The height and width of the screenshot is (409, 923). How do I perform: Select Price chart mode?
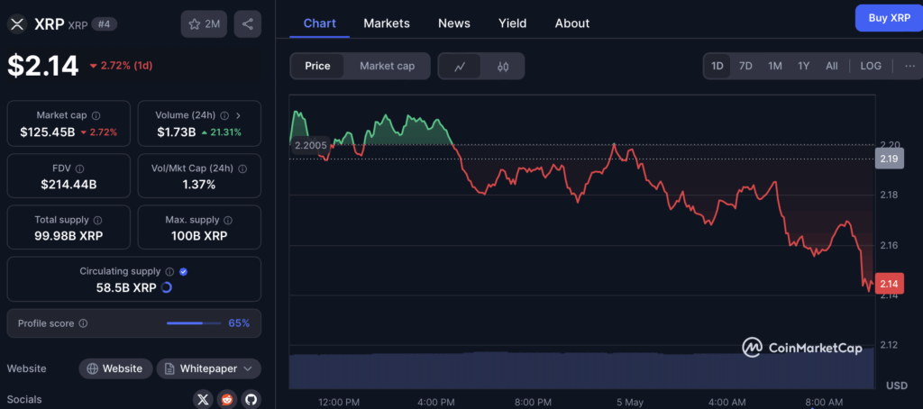point(317,66)
